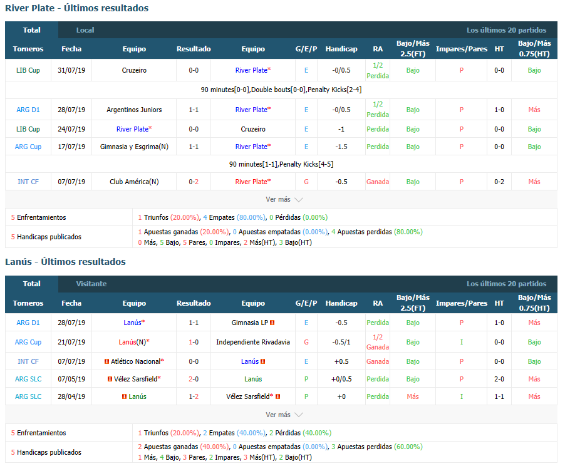
Task: Click Handicap column header in River Plate table
Action: 341,49
